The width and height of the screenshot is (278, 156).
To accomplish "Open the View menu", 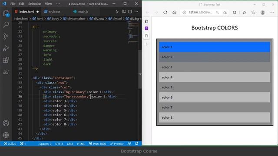I will tap(48, 4).
